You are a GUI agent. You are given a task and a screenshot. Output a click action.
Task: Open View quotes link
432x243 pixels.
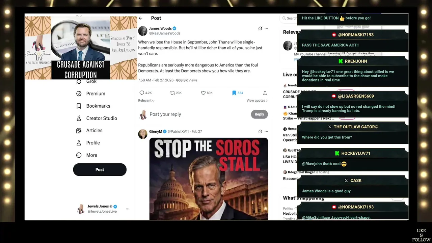pyautogui.click(x=257, y=101)
